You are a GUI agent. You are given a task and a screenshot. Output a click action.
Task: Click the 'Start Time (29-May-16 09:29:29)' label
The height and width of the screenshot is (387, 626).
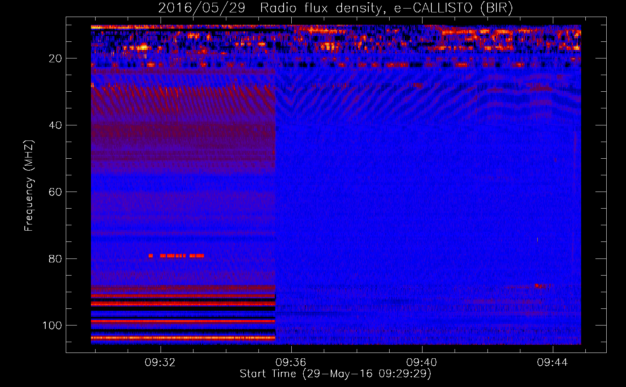[335, 374]
